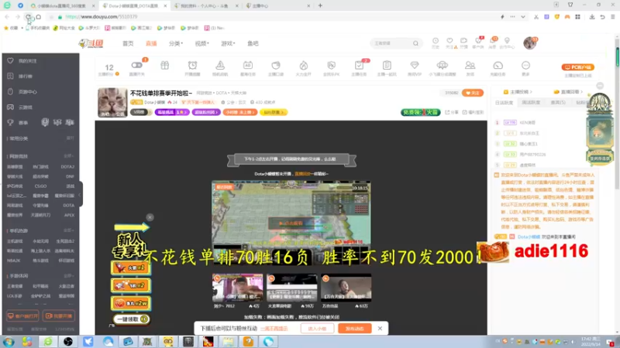Open web game center sidebar item
The image size is (620, 348).
(28, 92)
